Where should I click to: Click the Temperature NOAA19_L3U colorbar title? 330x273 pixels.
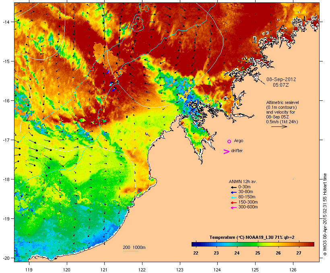click(x=252, y=237)
